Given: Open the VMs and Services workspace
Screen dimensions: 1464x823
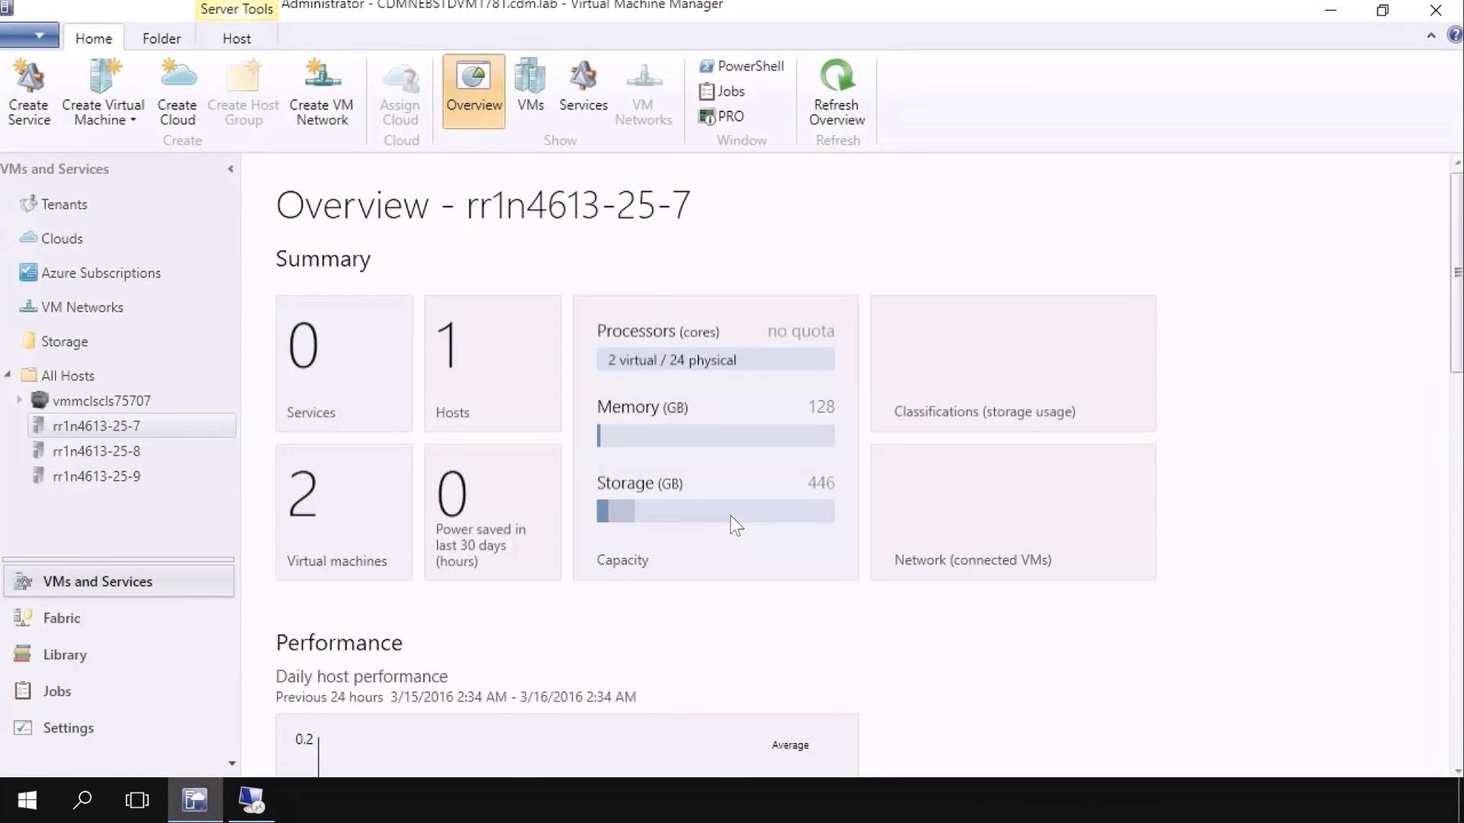Looking at the screenshot, I should click(x=119, y=581).
